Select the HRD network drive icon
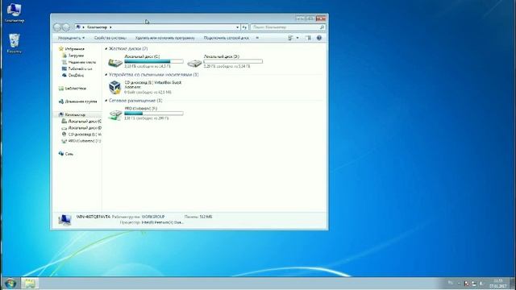The image size is (516, 290). pos(115,114)
